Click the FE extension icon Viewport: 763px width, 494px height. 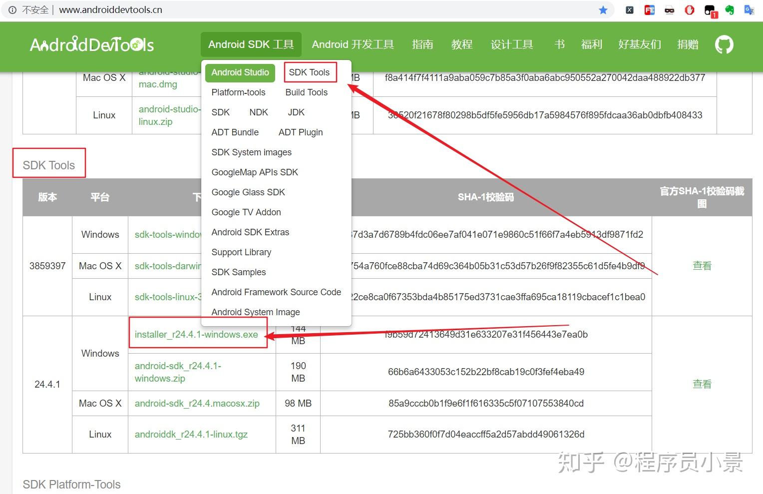click(649, 9)
